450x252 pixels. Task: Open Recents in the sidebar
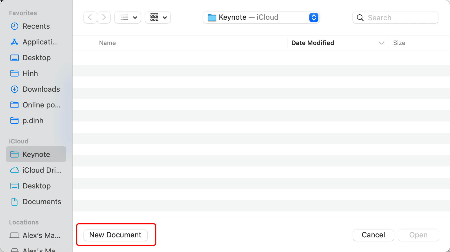36,26
